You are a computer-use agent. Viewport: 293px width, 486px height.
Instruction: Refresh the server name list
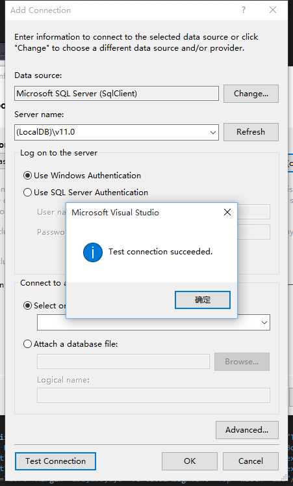[x=251, y=132]
